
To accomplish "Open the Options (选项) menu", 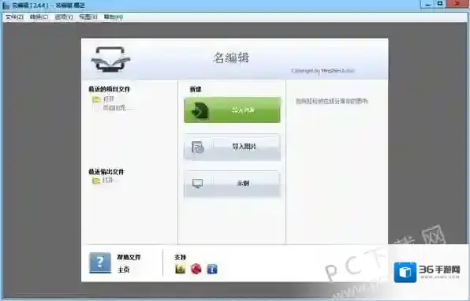I will (64, 17).
